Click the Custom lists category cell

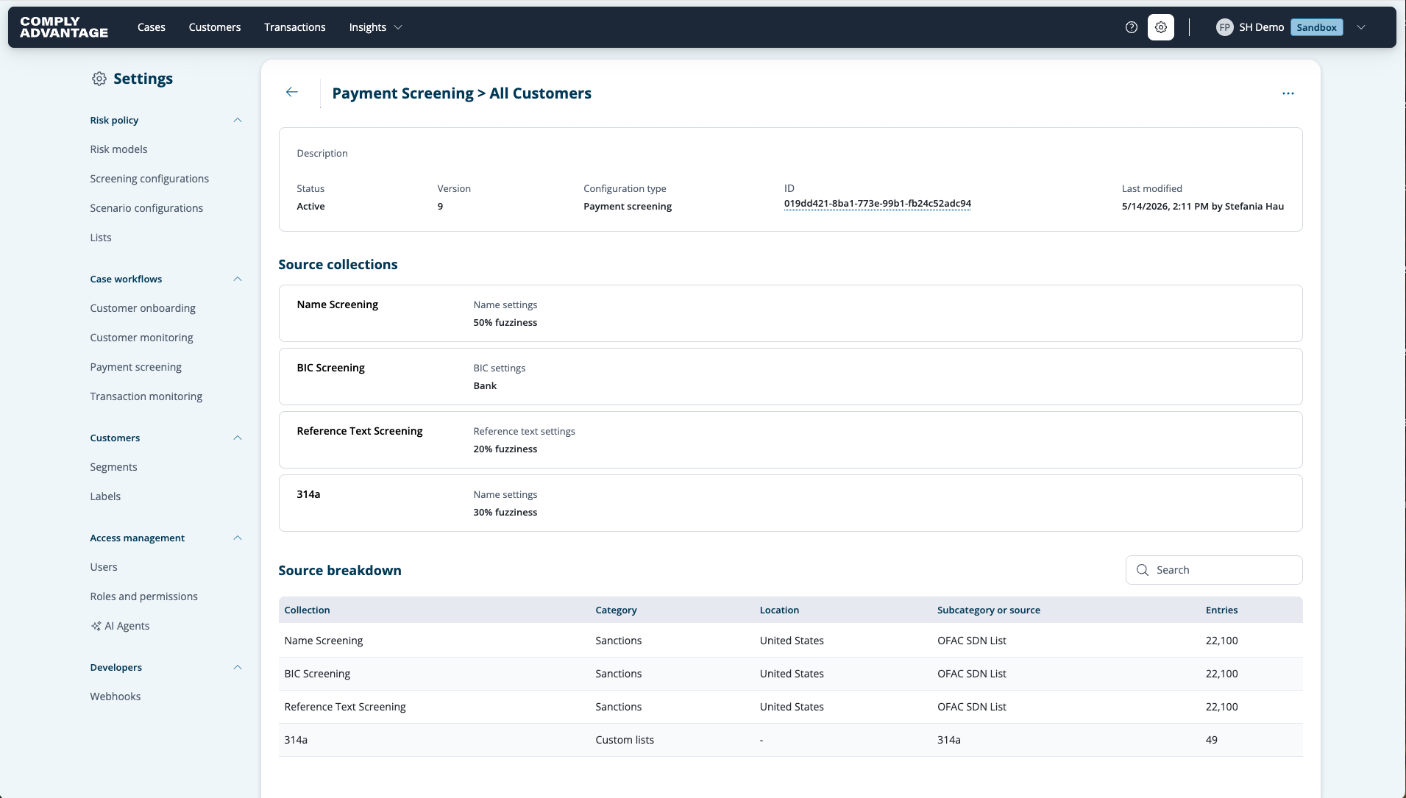pos(625,740)
